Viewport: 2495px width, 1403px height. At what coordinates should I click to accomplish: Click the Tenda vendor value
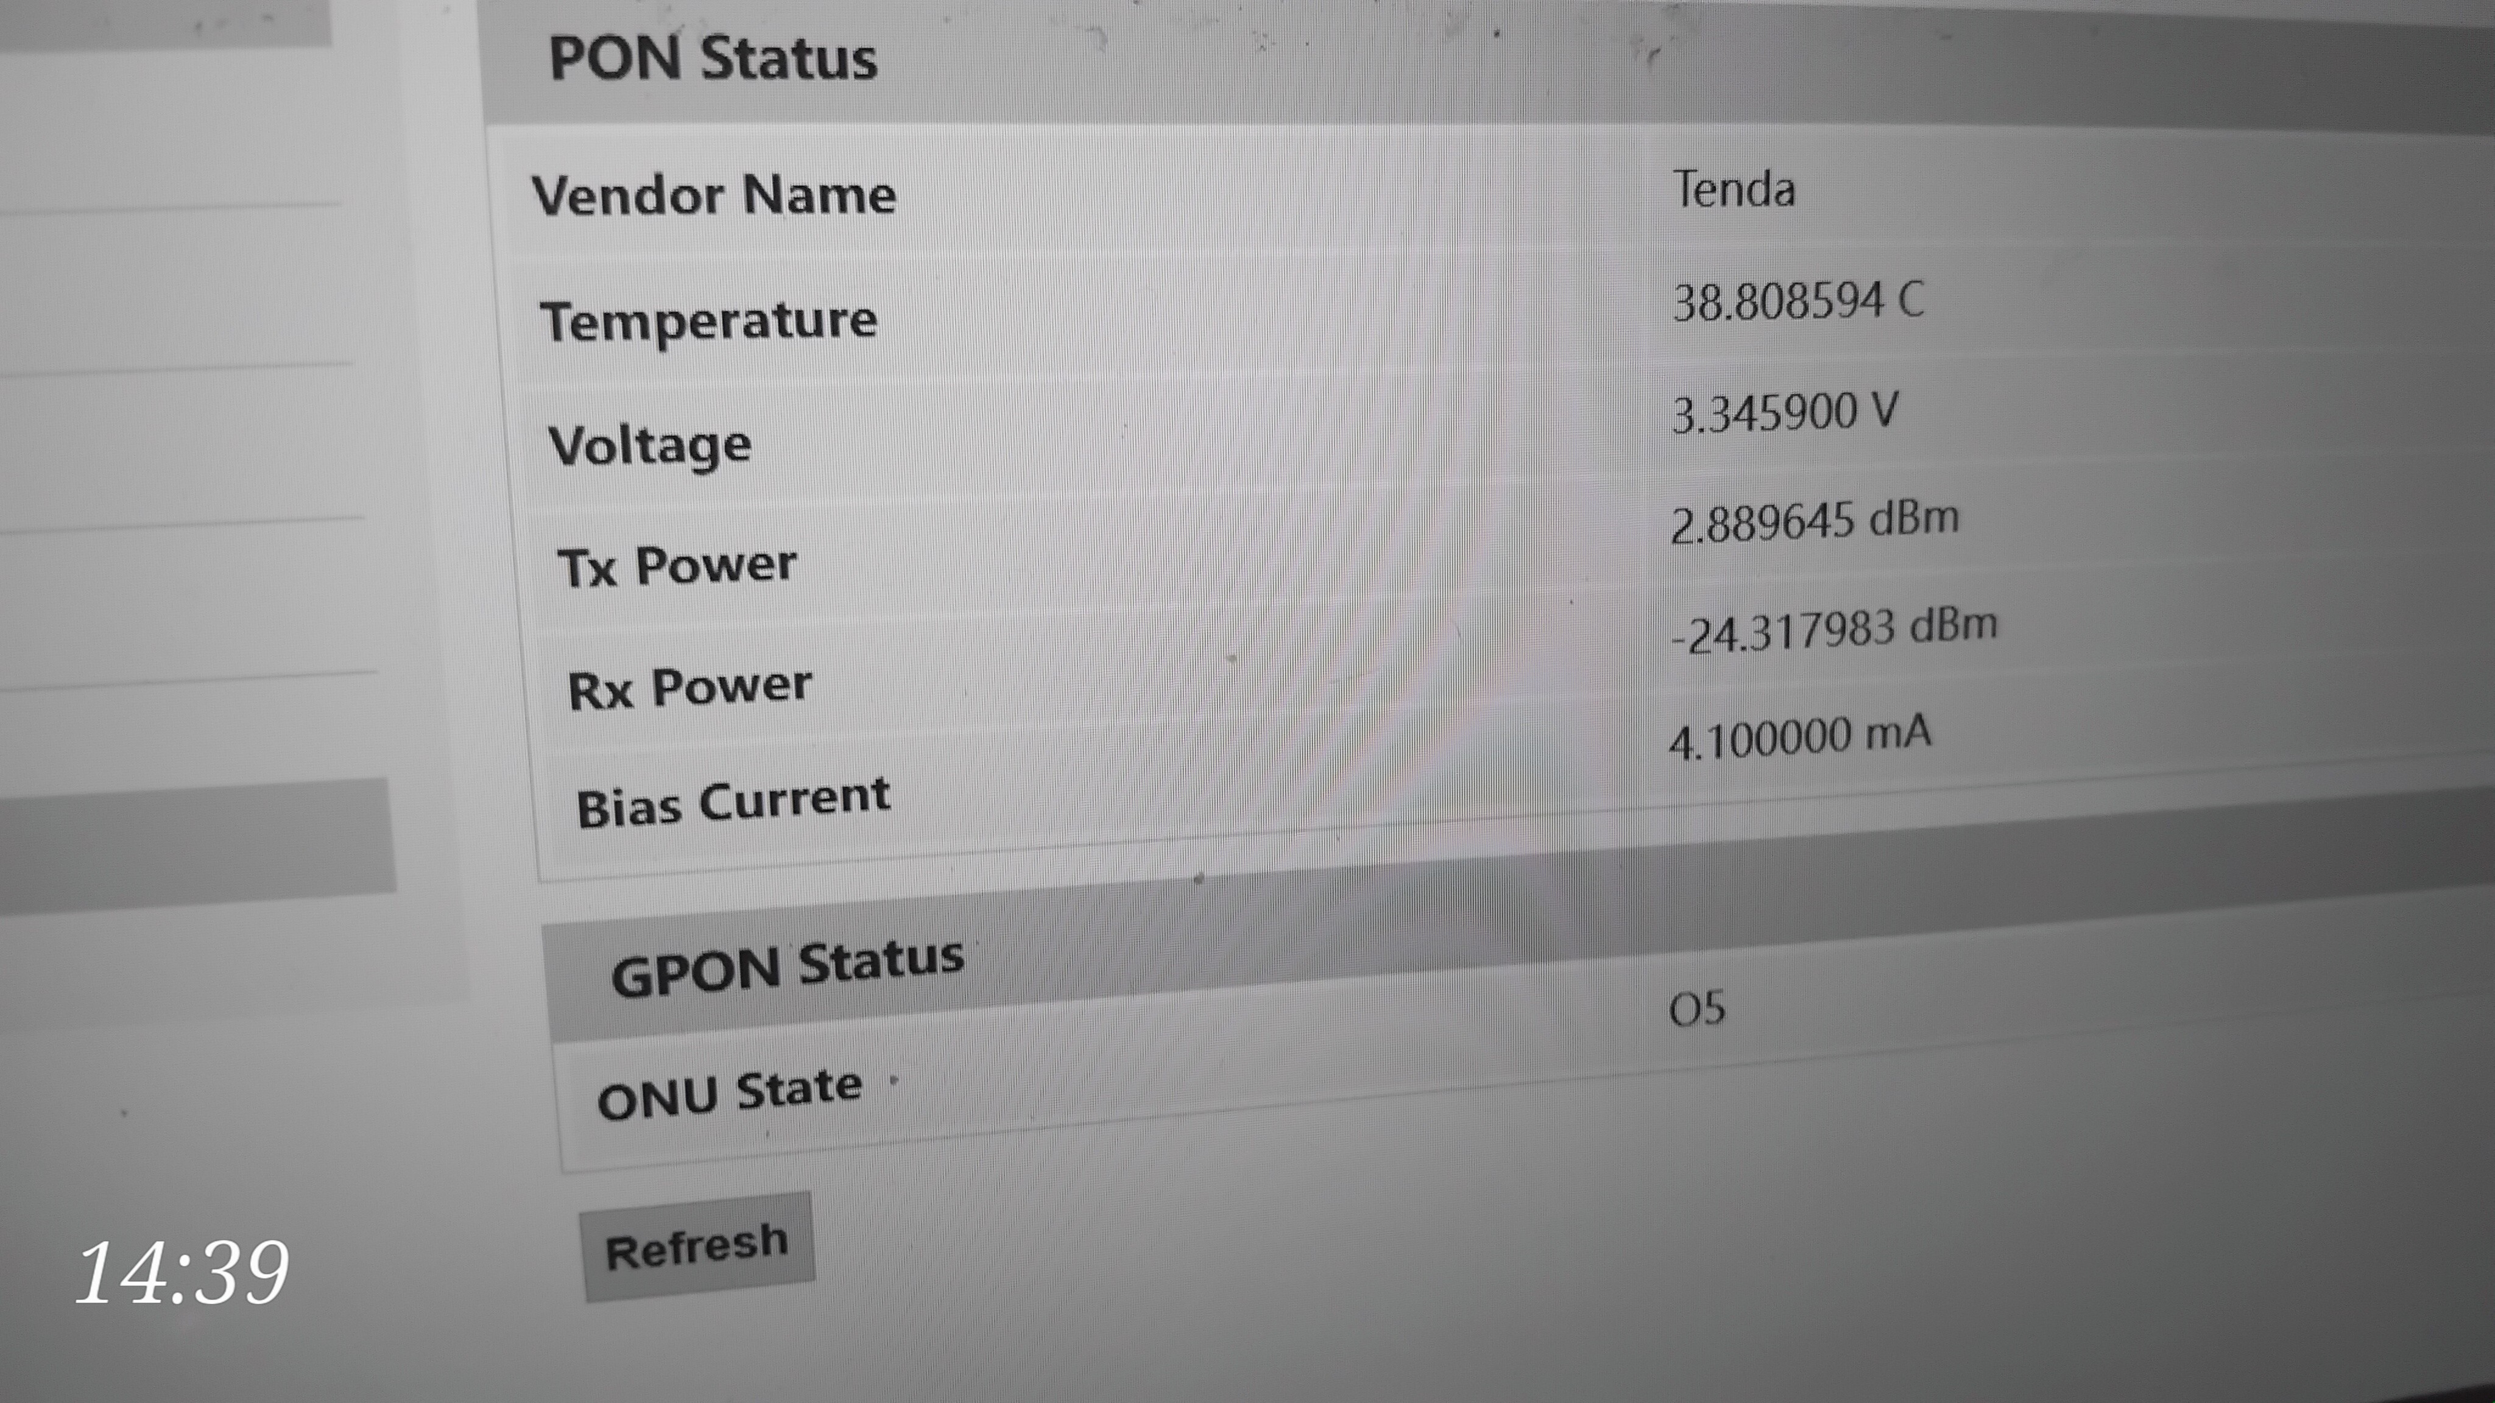(x=1734, y=189)
